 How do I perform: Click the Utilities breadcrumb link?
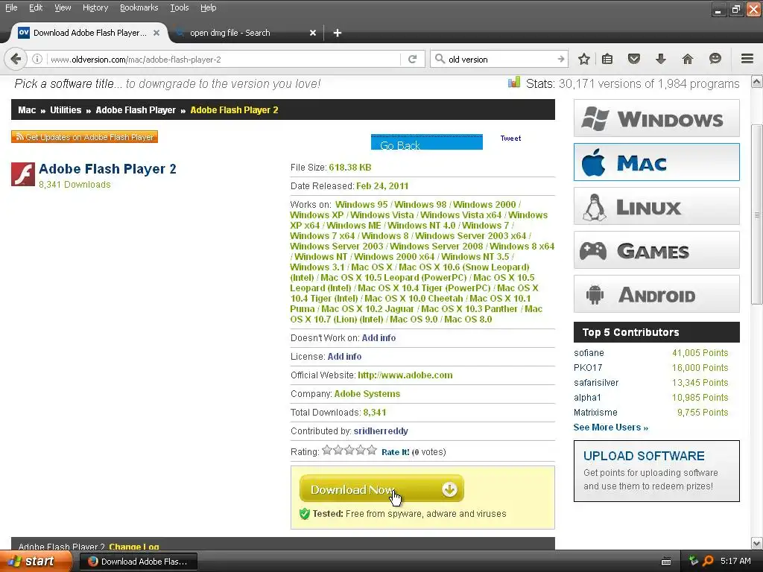[x=66, y=110]
